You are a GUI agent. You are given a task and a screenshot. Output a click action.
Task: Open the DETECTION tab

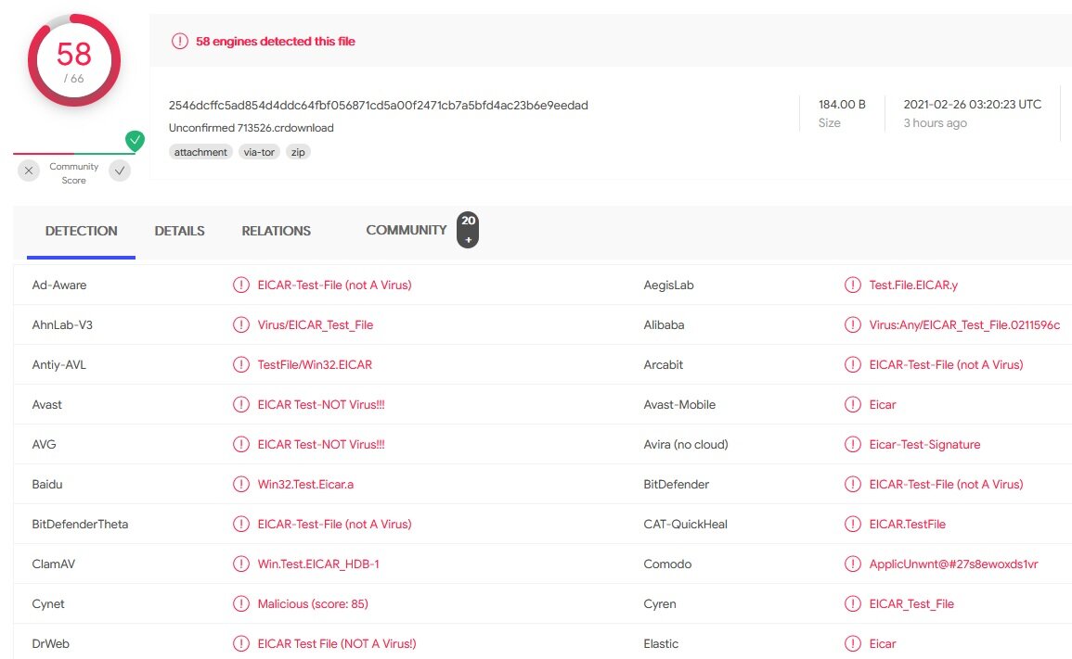click(x=82, y=231)
